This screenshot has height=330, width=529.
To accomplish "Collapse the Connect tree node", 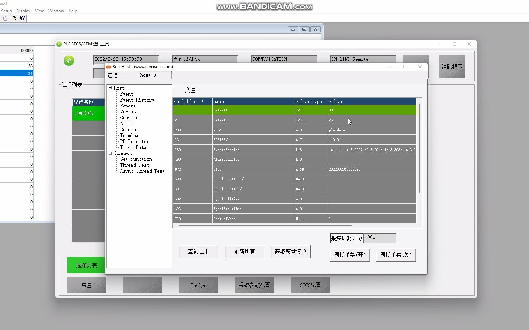I will (x=110, y=153).
